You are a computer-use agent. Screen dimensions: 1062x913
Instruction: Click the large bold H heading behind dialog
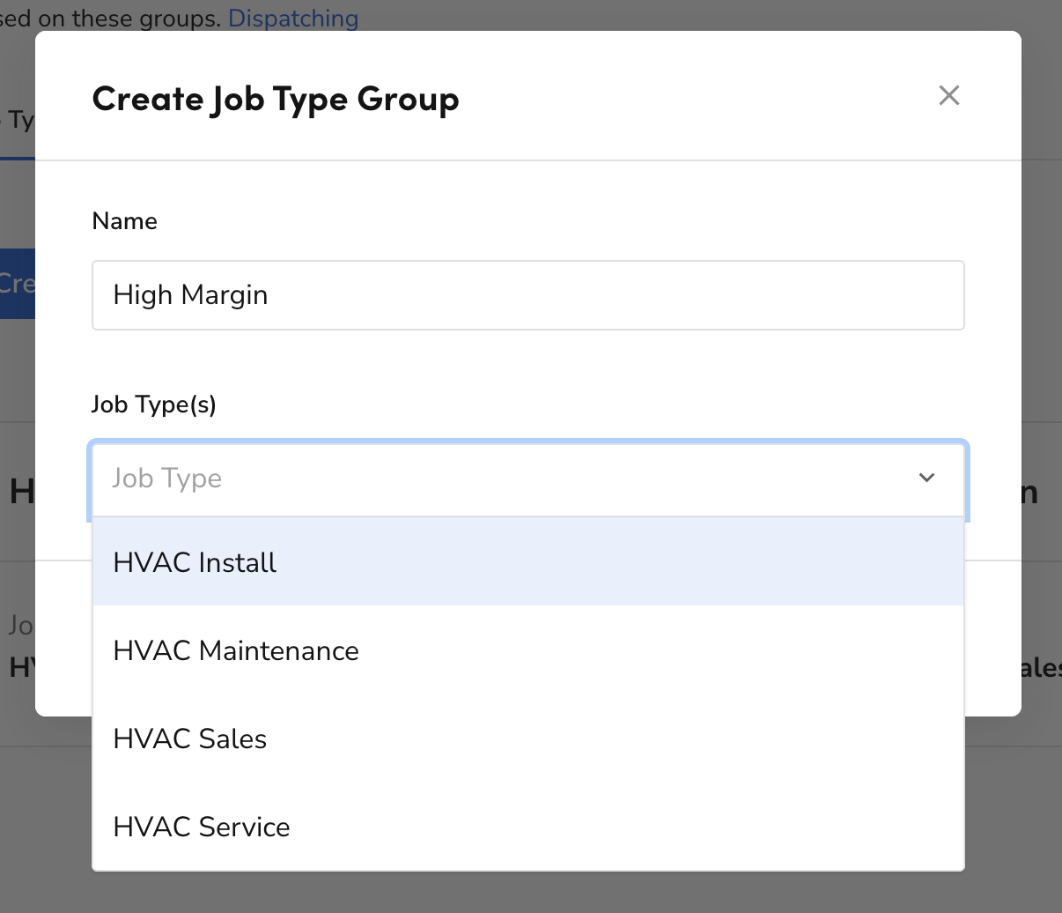pyautogui.click(x=22, y=492)
